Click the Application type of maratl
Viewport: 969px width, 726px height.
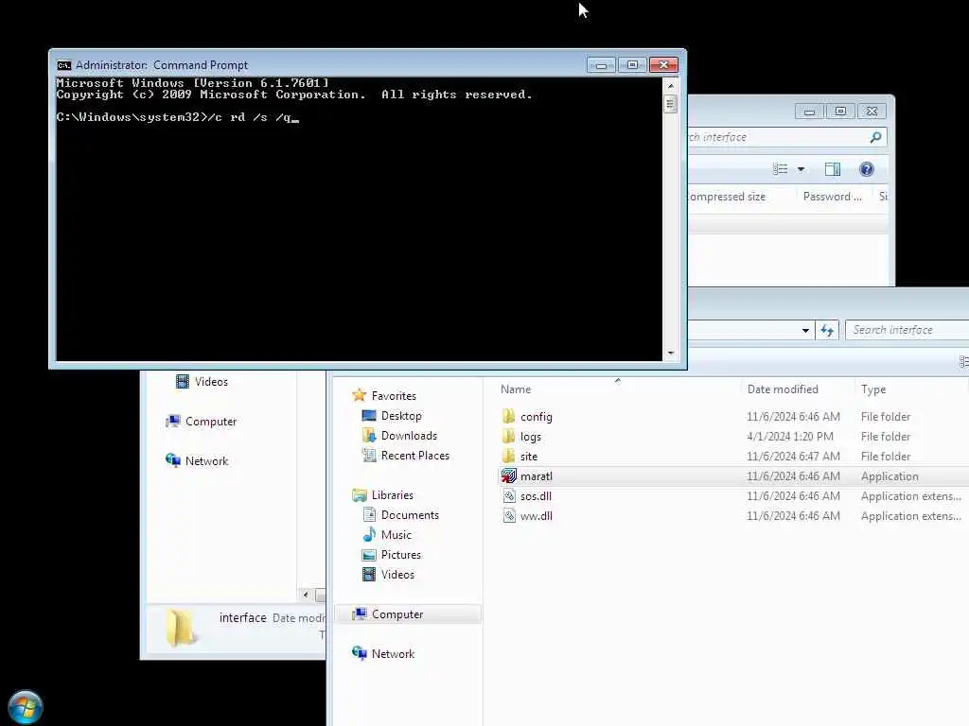coord(890,476)
